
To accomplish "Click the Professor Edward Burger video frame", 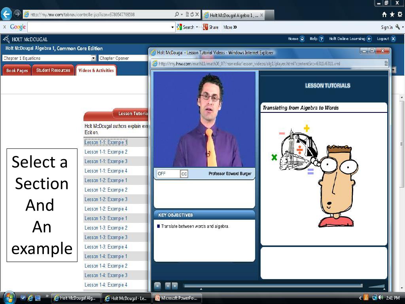I will [x=204, y=119].
